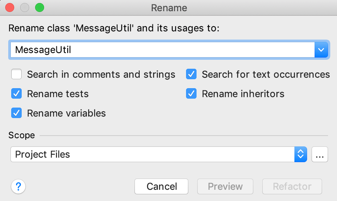Click inside the MessageUtil name field

[x=161, y=50]
